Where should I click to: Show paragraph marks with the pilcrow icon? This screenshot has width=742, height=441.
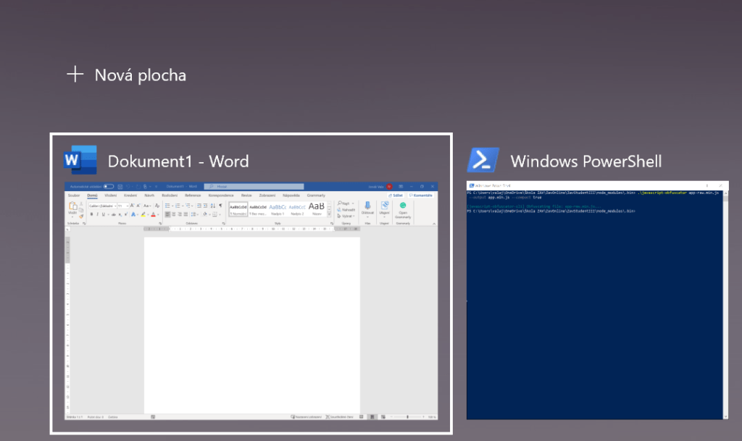pyautogui.click(x=220, y=206)
